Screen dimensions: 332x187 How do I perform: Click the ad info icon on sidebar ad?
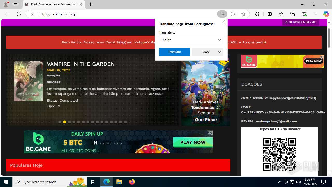pos(322,57)
